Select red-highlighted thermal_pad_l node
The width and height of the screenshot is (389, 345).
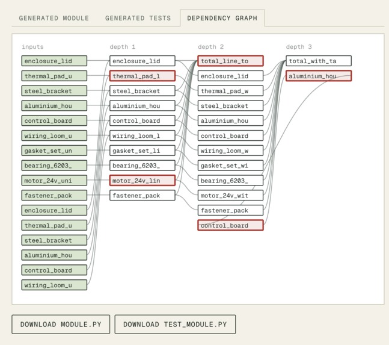pyautogui.click(x=142, y=76)
